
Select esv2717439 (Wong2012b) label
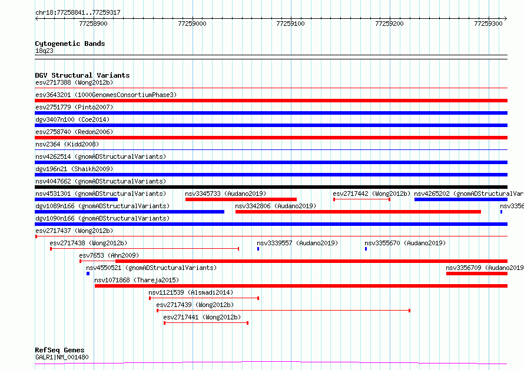[x=195, y=305]
